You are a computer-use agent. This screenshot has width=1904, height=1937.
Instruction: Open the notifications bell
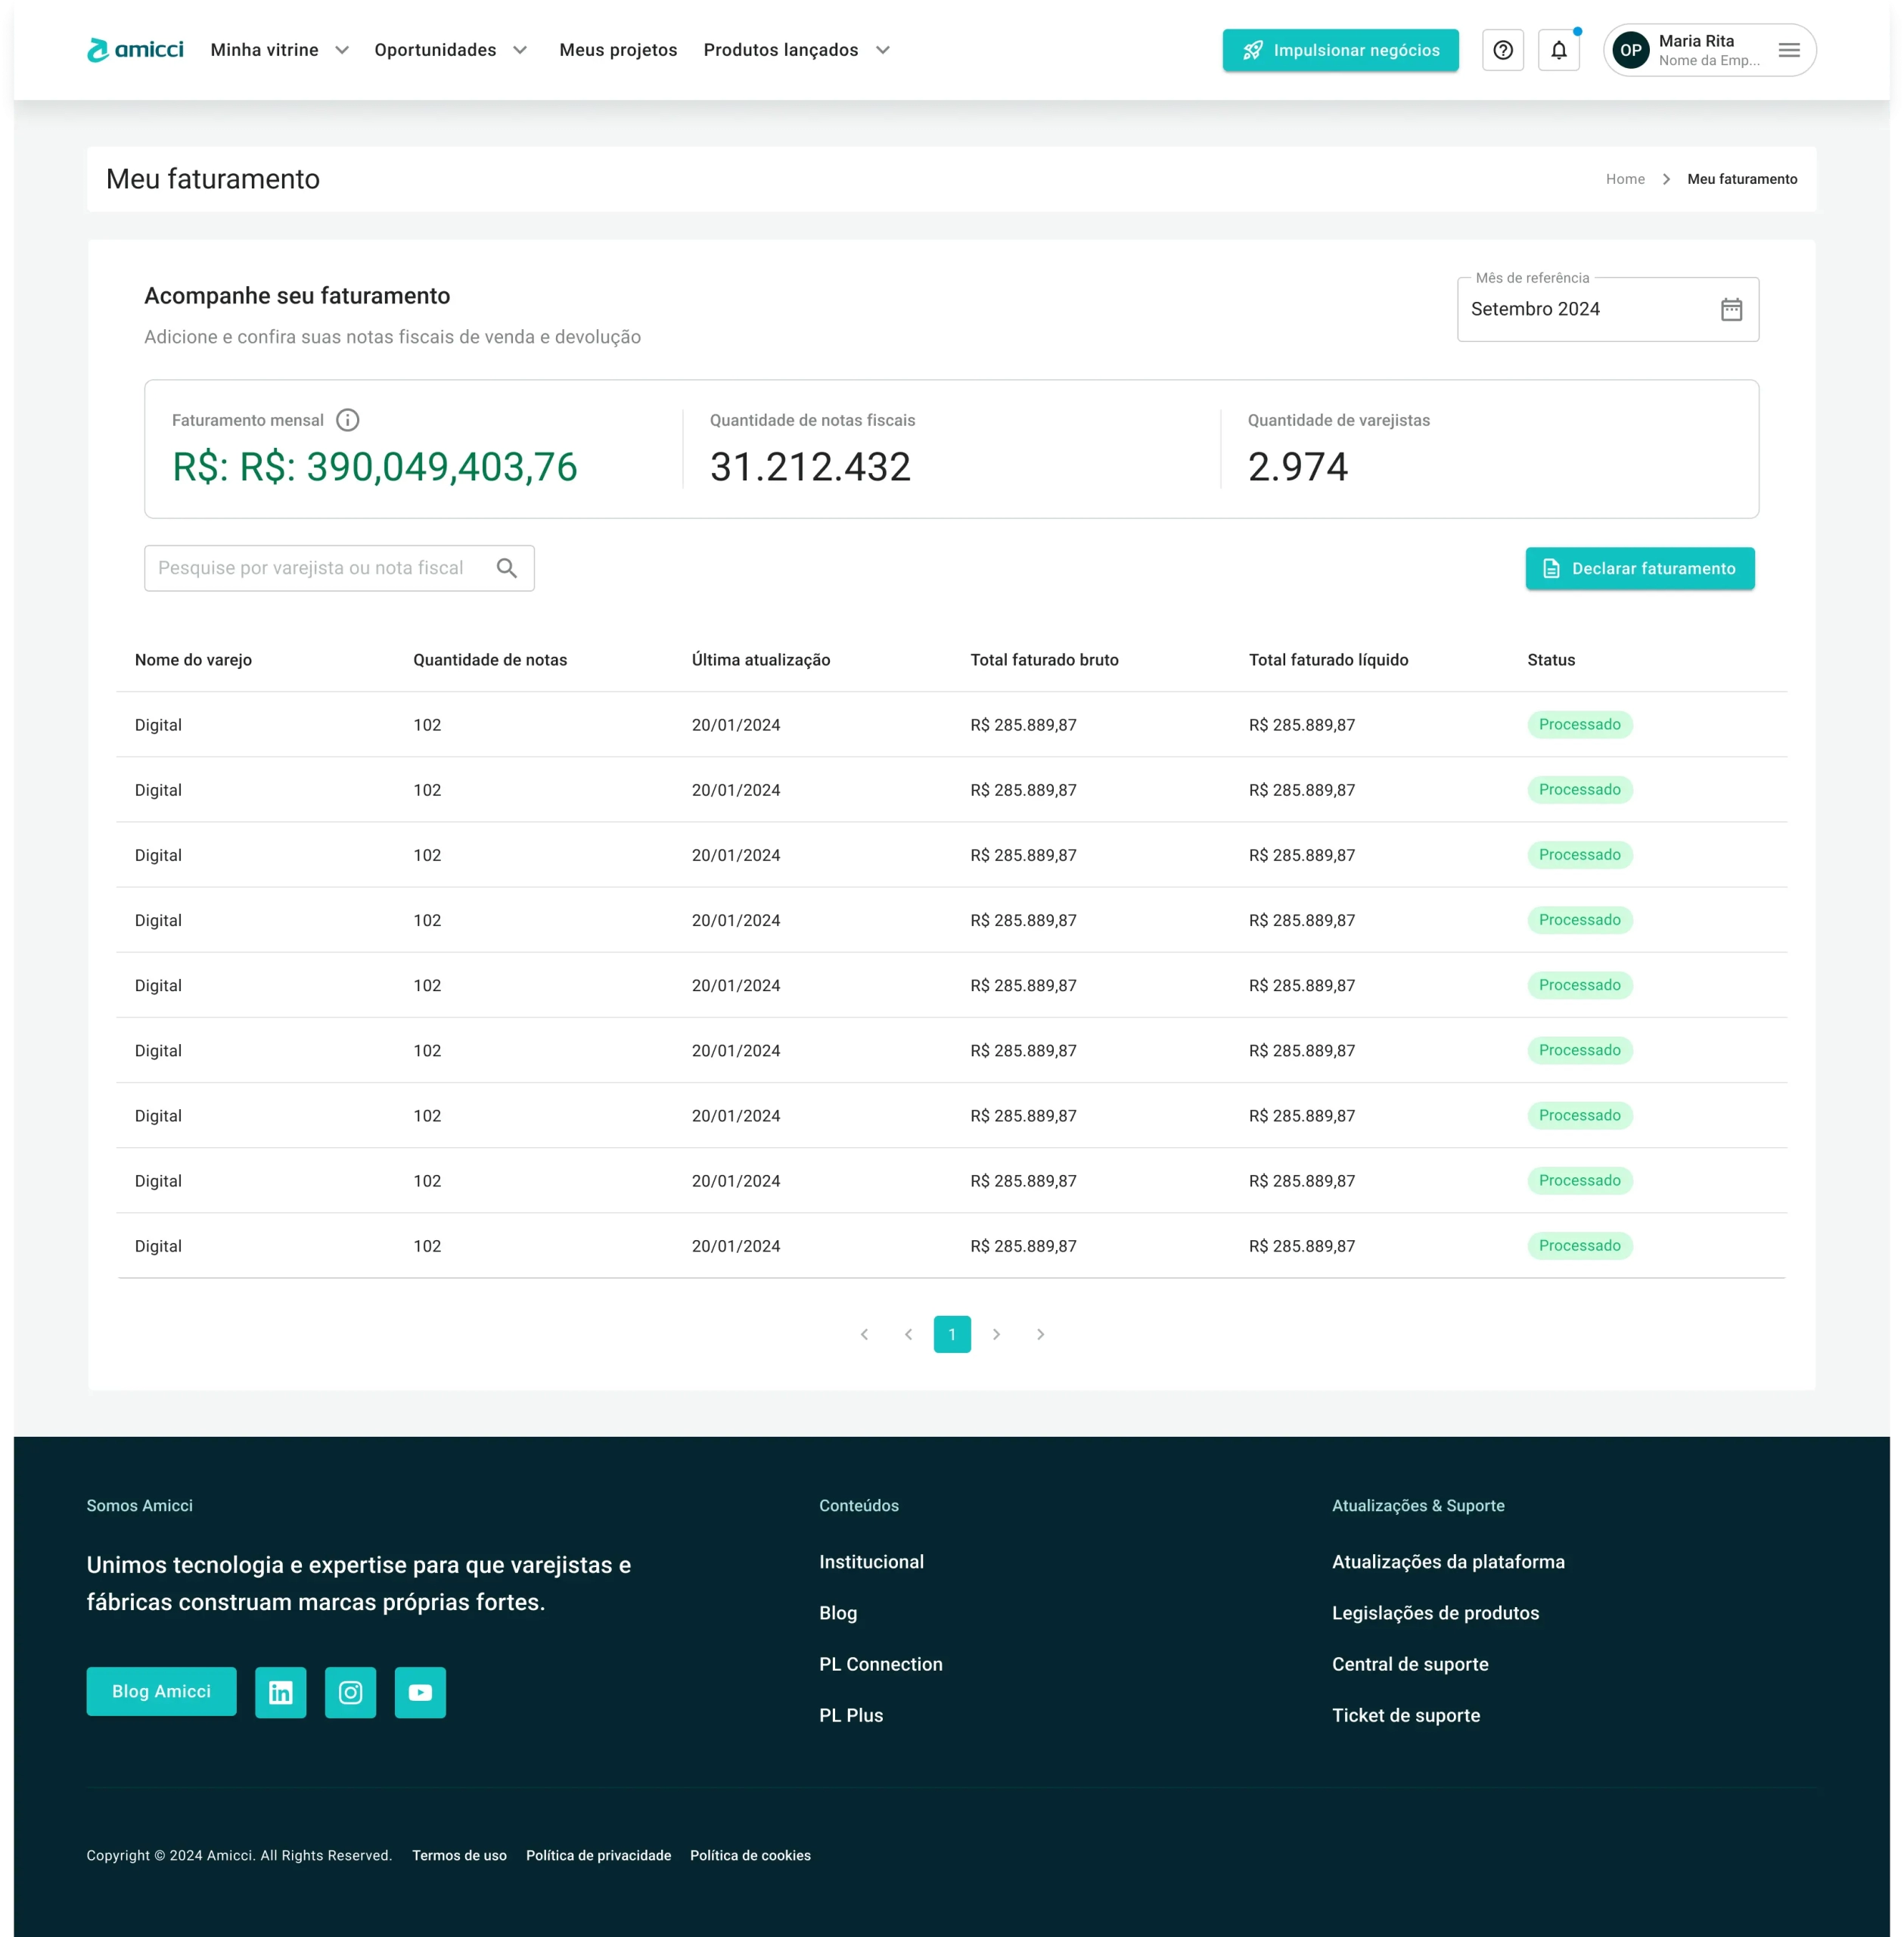[1558, 50]
